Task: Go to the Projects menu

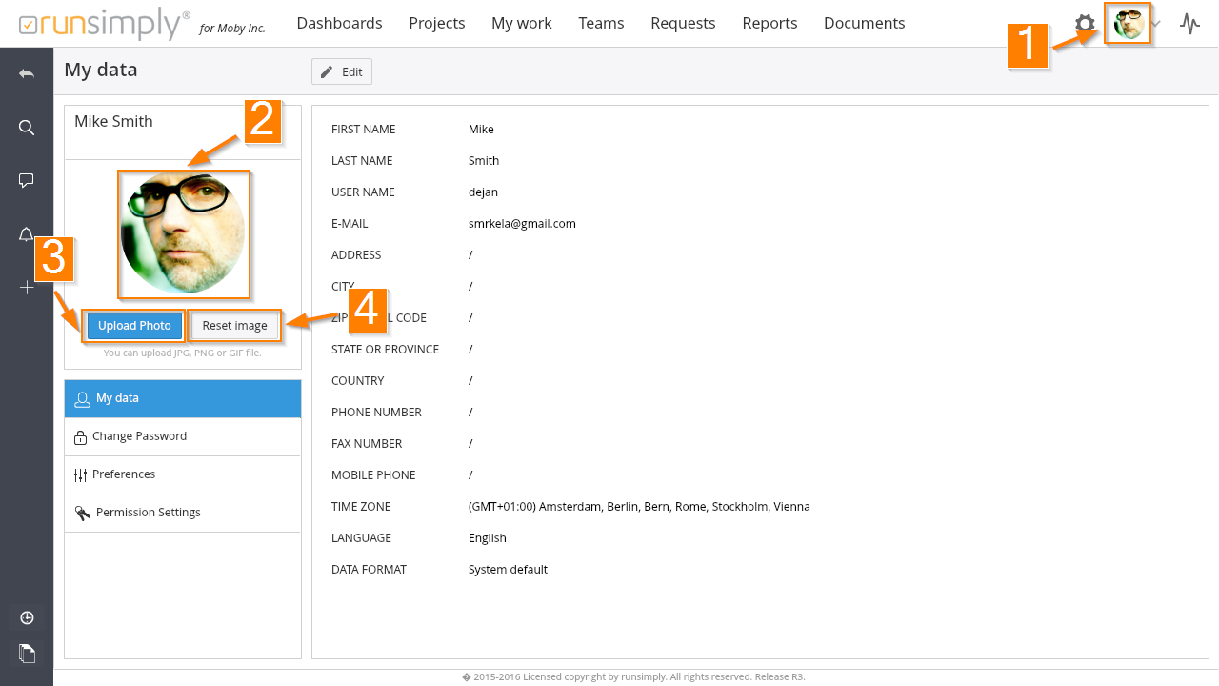Action: click(x=436, y=23)
